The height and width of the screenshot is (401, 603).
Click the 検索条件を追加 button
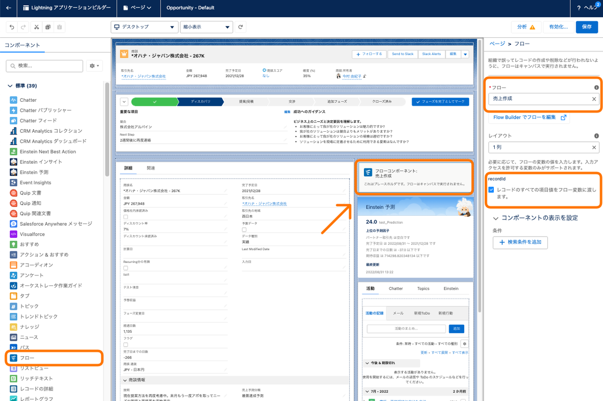[520, 242]
